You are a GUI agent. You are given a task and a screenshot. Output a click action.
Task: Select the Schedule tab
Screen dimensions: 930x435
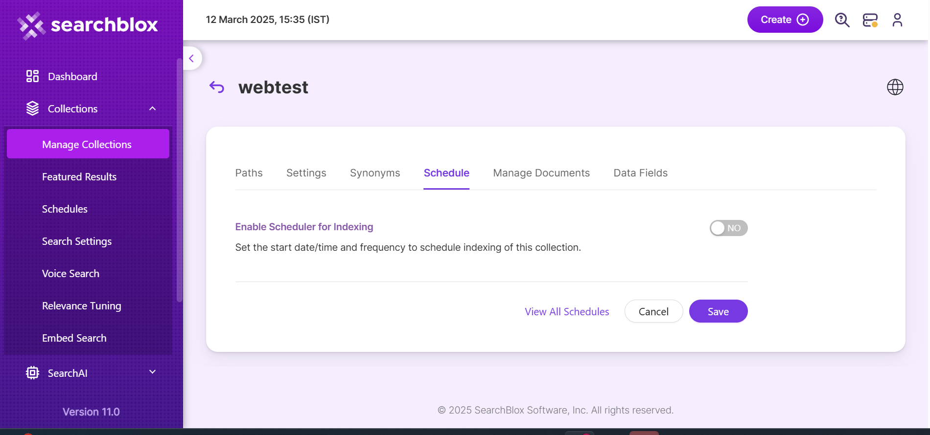point(446,173)
